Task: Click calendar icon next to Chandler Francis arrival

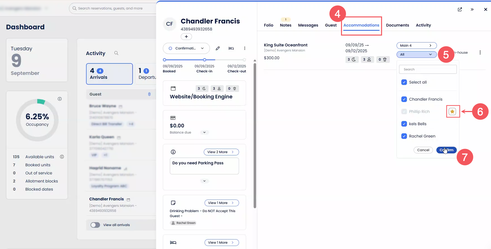Action: pos(128,200)
